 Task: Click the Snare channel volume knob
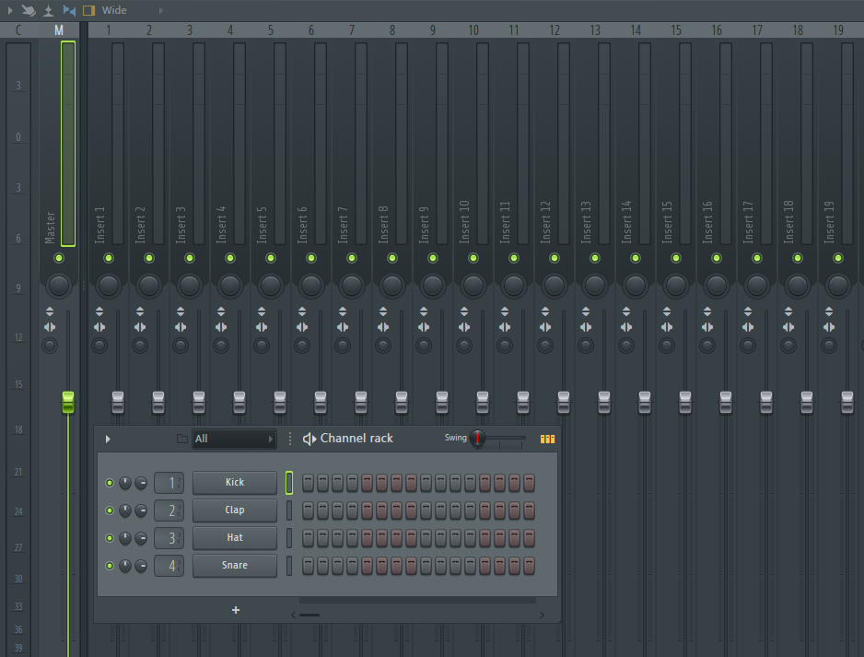pos(141,566)
